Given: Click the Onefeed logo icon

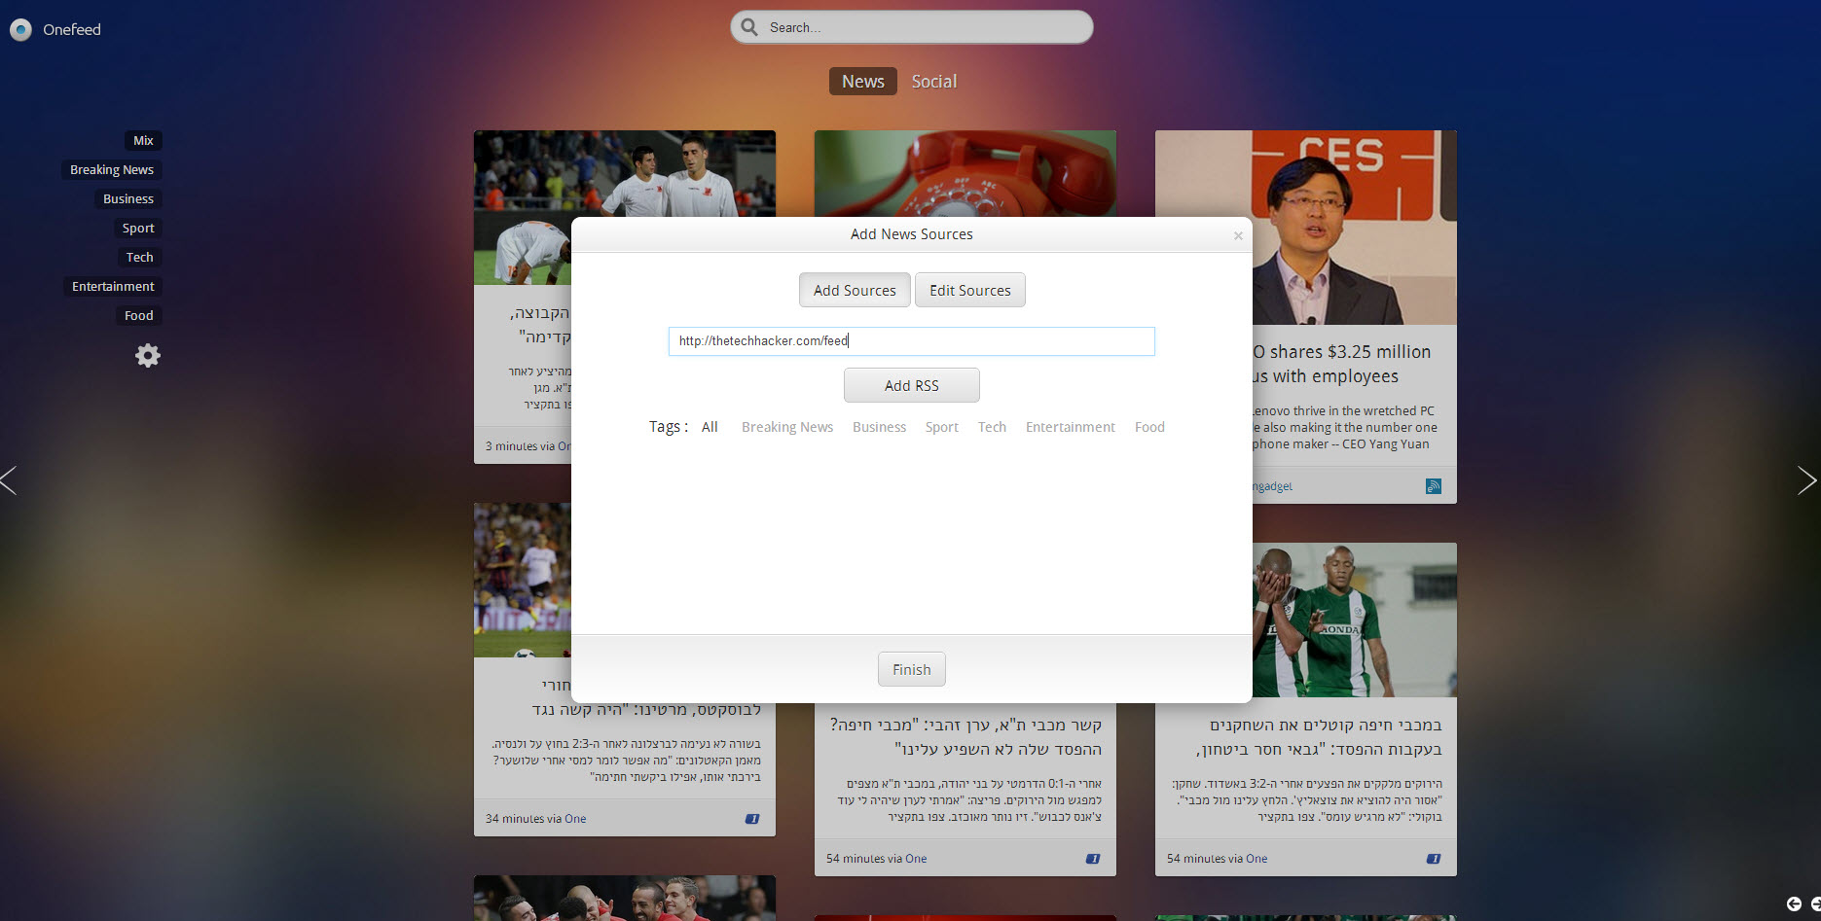Looking at the screenshot, I should coord(20,30).
